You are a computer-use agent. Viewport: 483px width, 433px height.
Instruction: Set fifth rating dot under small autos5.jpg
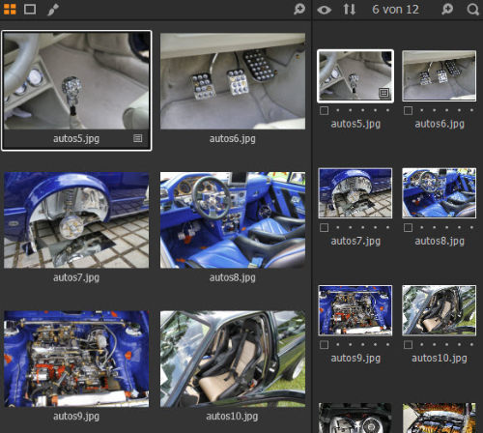(x=388, y=110)
